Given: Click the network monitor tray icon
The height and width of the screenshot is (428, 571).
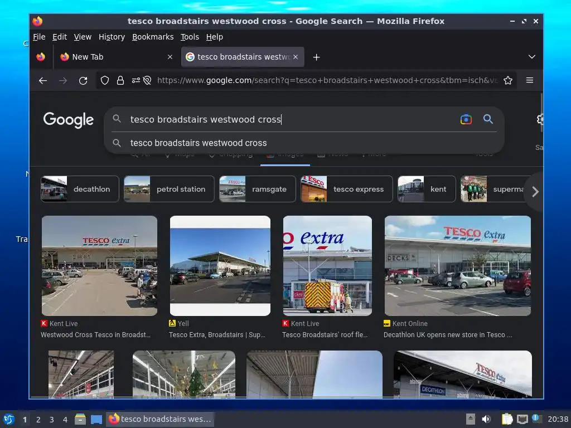Looking at the screenshot, I should pos(522,419).
